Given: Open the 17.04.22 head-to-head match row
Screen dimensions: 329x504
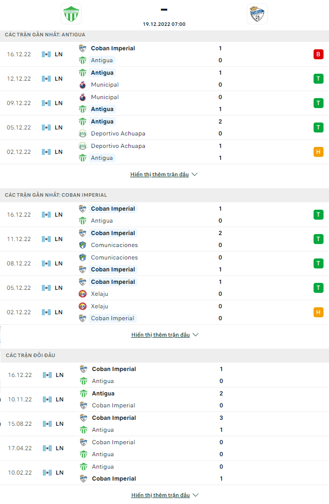Looking at the screenshot, I should click(x=164, y=448).
